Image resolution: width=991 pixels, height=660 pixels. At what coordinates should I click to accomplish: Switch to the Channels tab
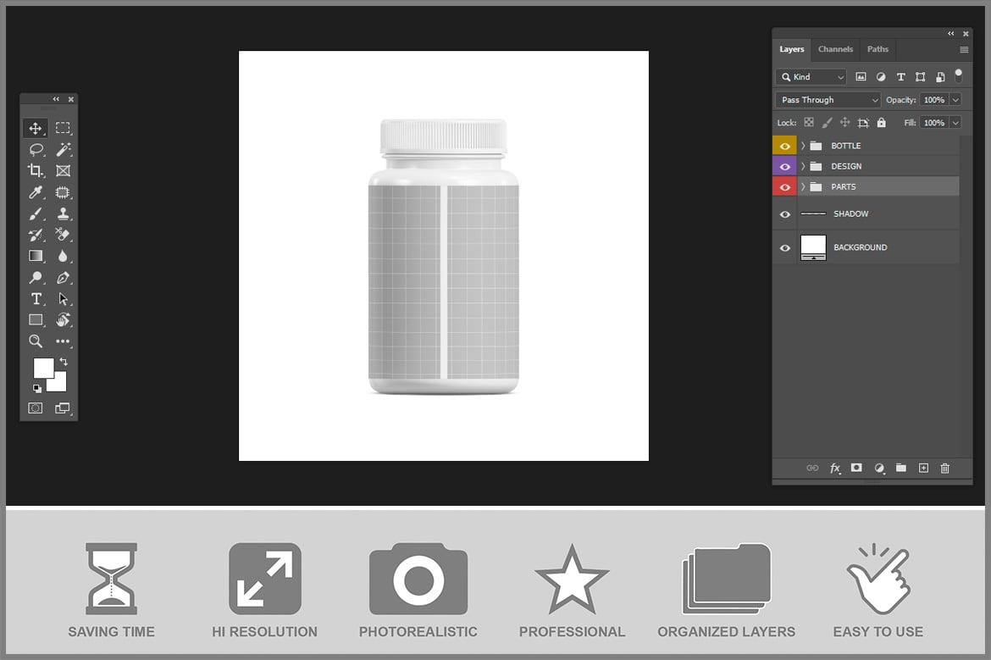click(835, 49)
